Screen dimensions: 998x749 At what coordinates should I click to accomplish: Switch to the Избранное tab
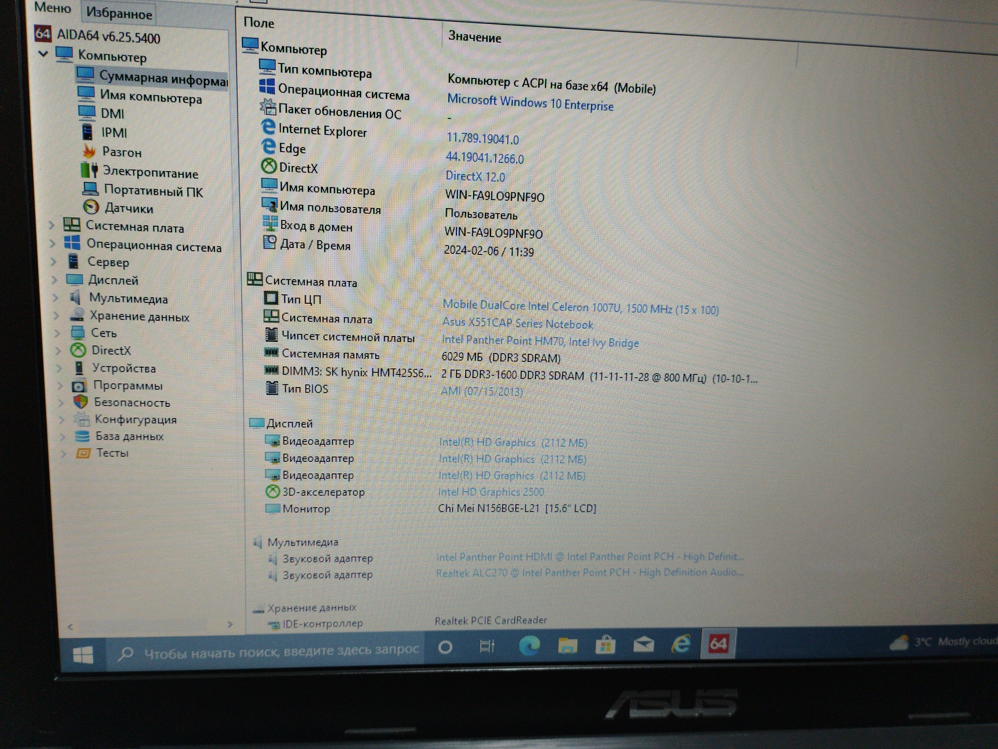click(119, 14)
